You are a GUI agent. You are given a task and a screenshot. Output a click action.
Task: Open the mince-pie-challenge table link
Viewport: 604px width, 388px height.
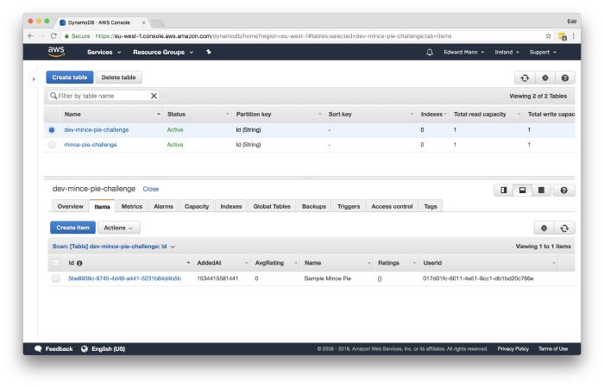[91, 145]
